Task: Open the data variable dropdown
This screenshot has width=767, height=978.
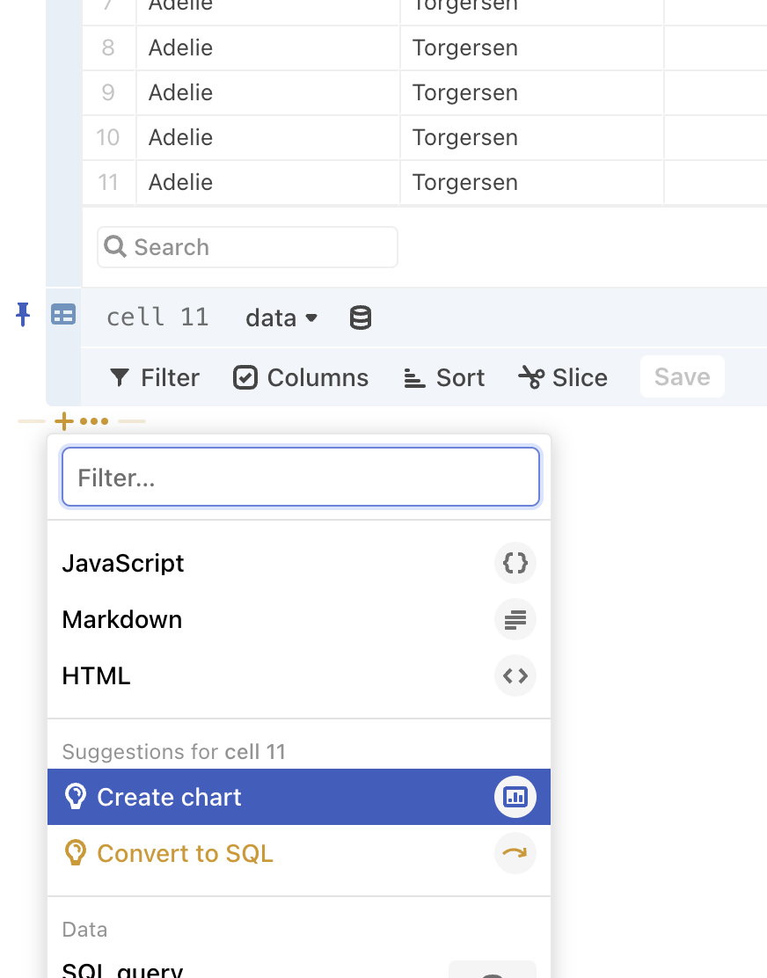Action: (x=281, y=317)
